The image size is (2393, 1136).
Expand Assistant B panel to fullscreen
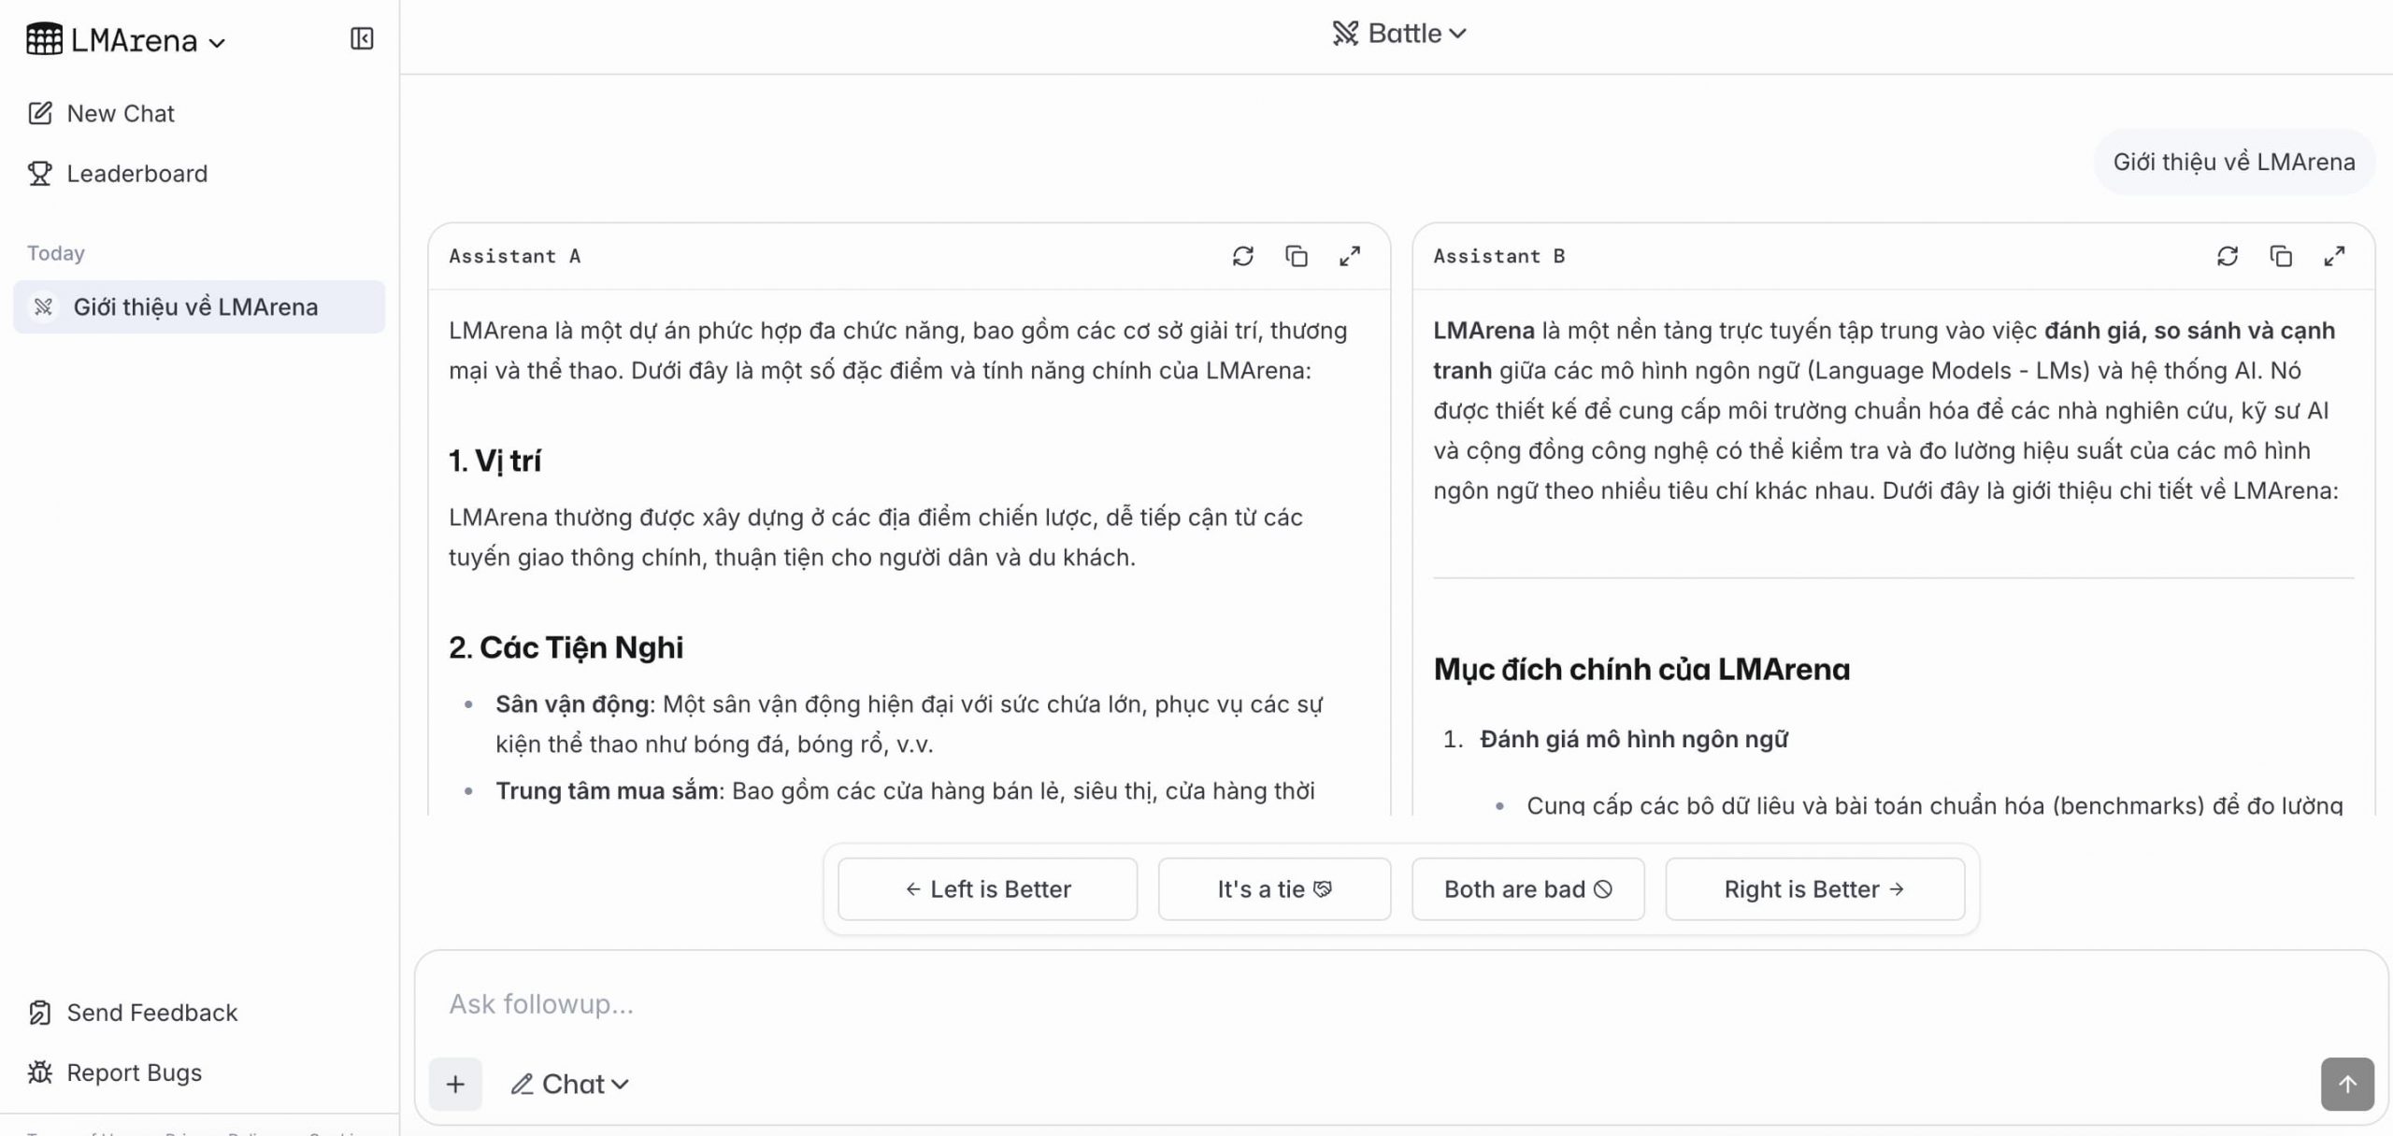tap(2334, 256)
